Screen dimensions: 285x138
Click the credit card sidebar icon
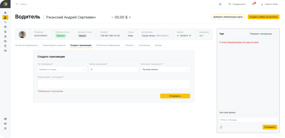point(5,51)
